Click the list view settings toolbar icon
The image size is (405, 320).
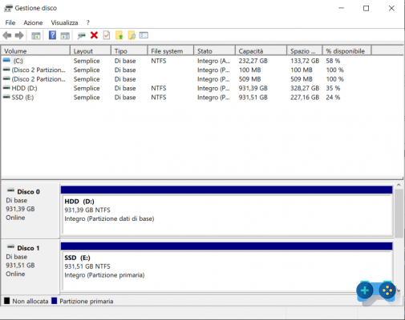[144, 35]
